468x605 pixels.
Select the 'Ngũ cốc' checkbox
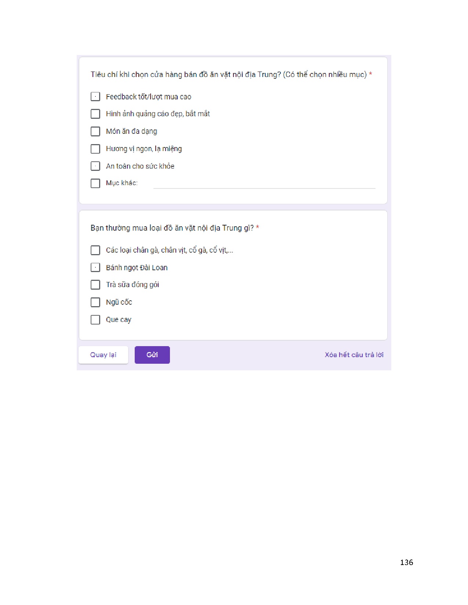[x=95, y=302]
